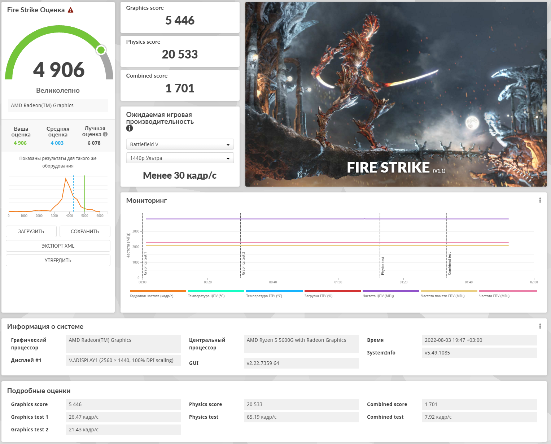Click the Fire Strike artwork thumbnail
The width and height of the screenshot is (551, 444).
point(396,94)
